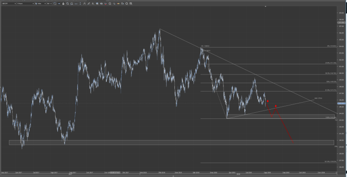347x177 pixels.
Task: Toggle the eye visibility icon in toolbar
Action: (101, 4)
